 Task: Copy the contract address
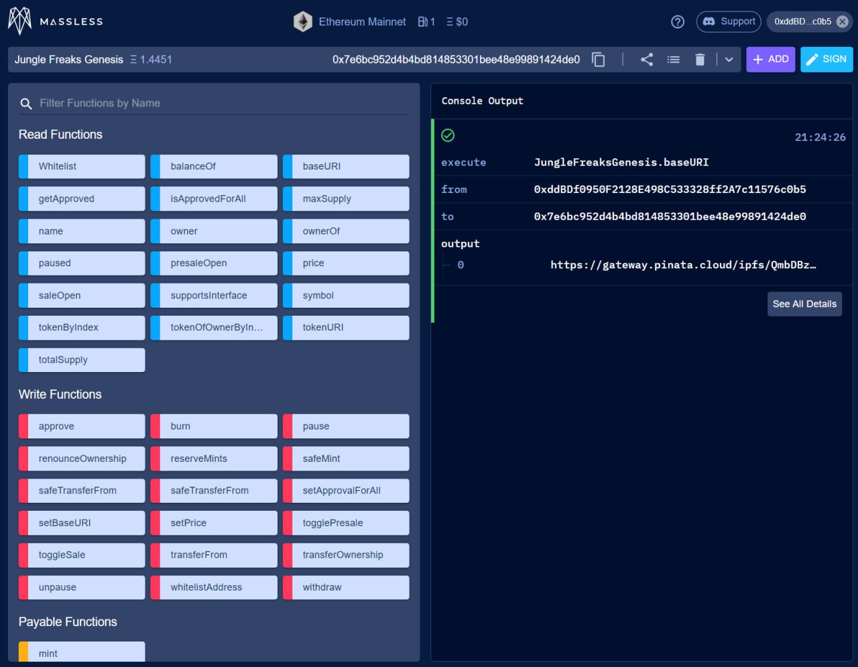point(599,60)
